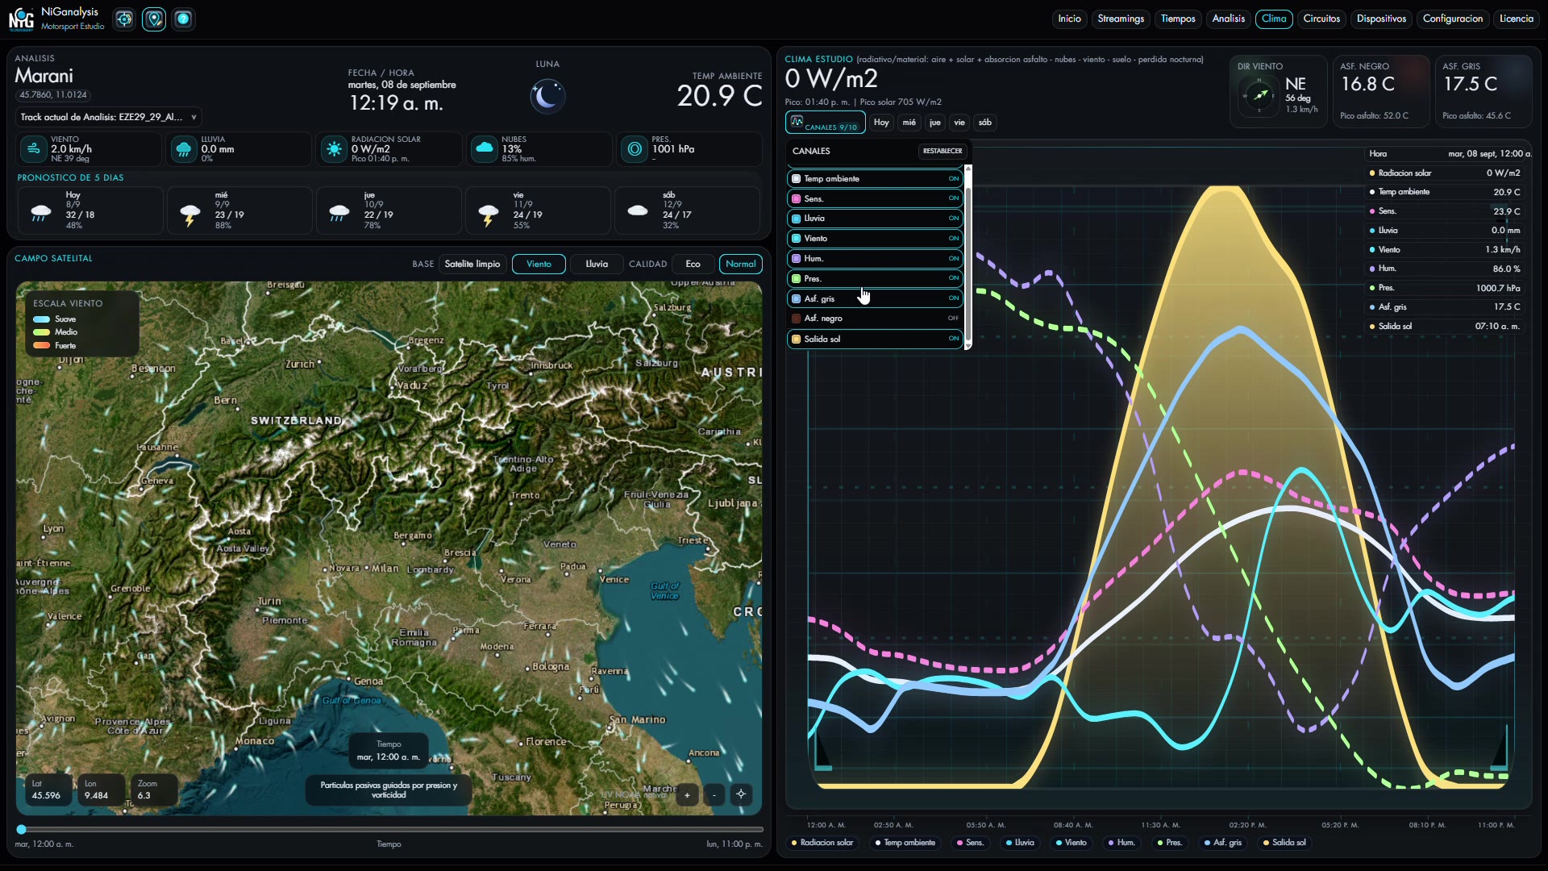1548x871 pixels.
Task: Click the gear target icon beside NiGanalysis logo
Action: (124, 19)
